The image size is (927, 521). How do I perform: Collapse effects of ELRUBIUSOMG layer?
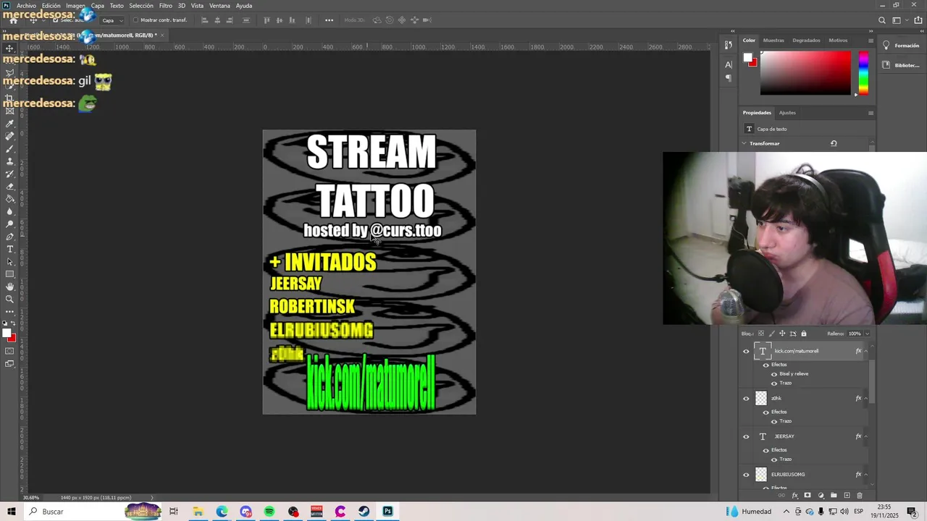(x=866, y=475)
